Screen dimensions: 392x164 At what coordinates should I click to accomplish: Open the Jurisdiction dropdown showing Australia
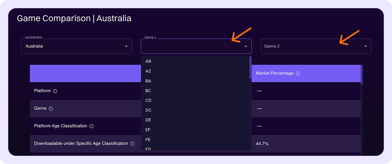(76, 46)
